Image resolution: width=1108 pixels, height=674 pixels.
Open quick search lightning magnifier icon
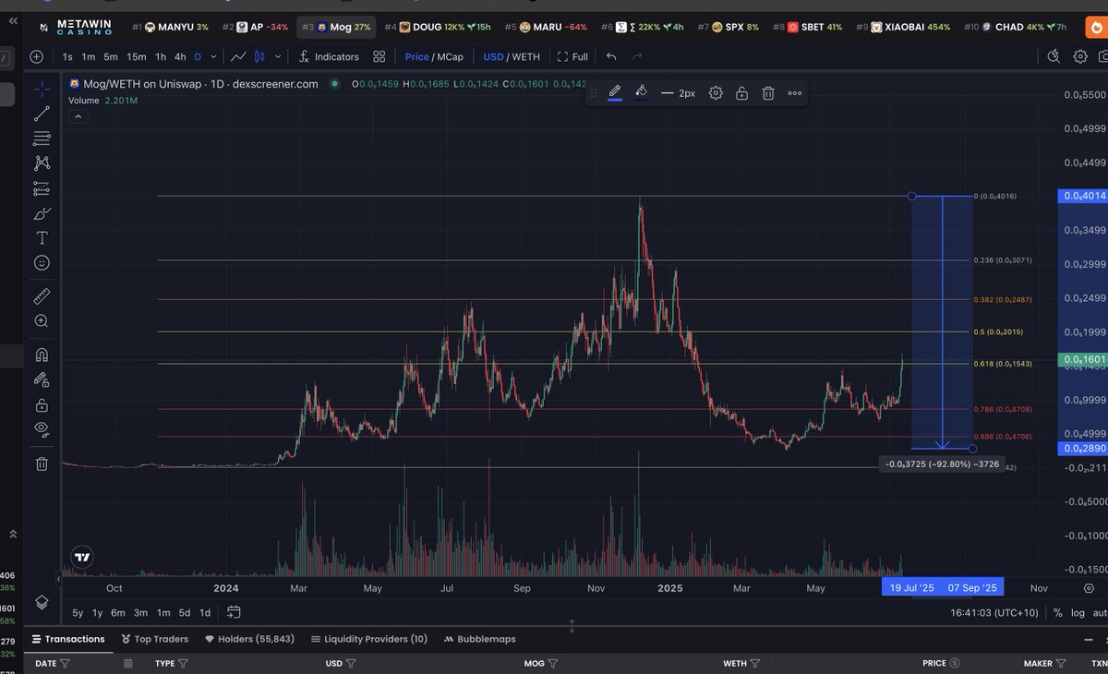click(x=1054, y=56)
